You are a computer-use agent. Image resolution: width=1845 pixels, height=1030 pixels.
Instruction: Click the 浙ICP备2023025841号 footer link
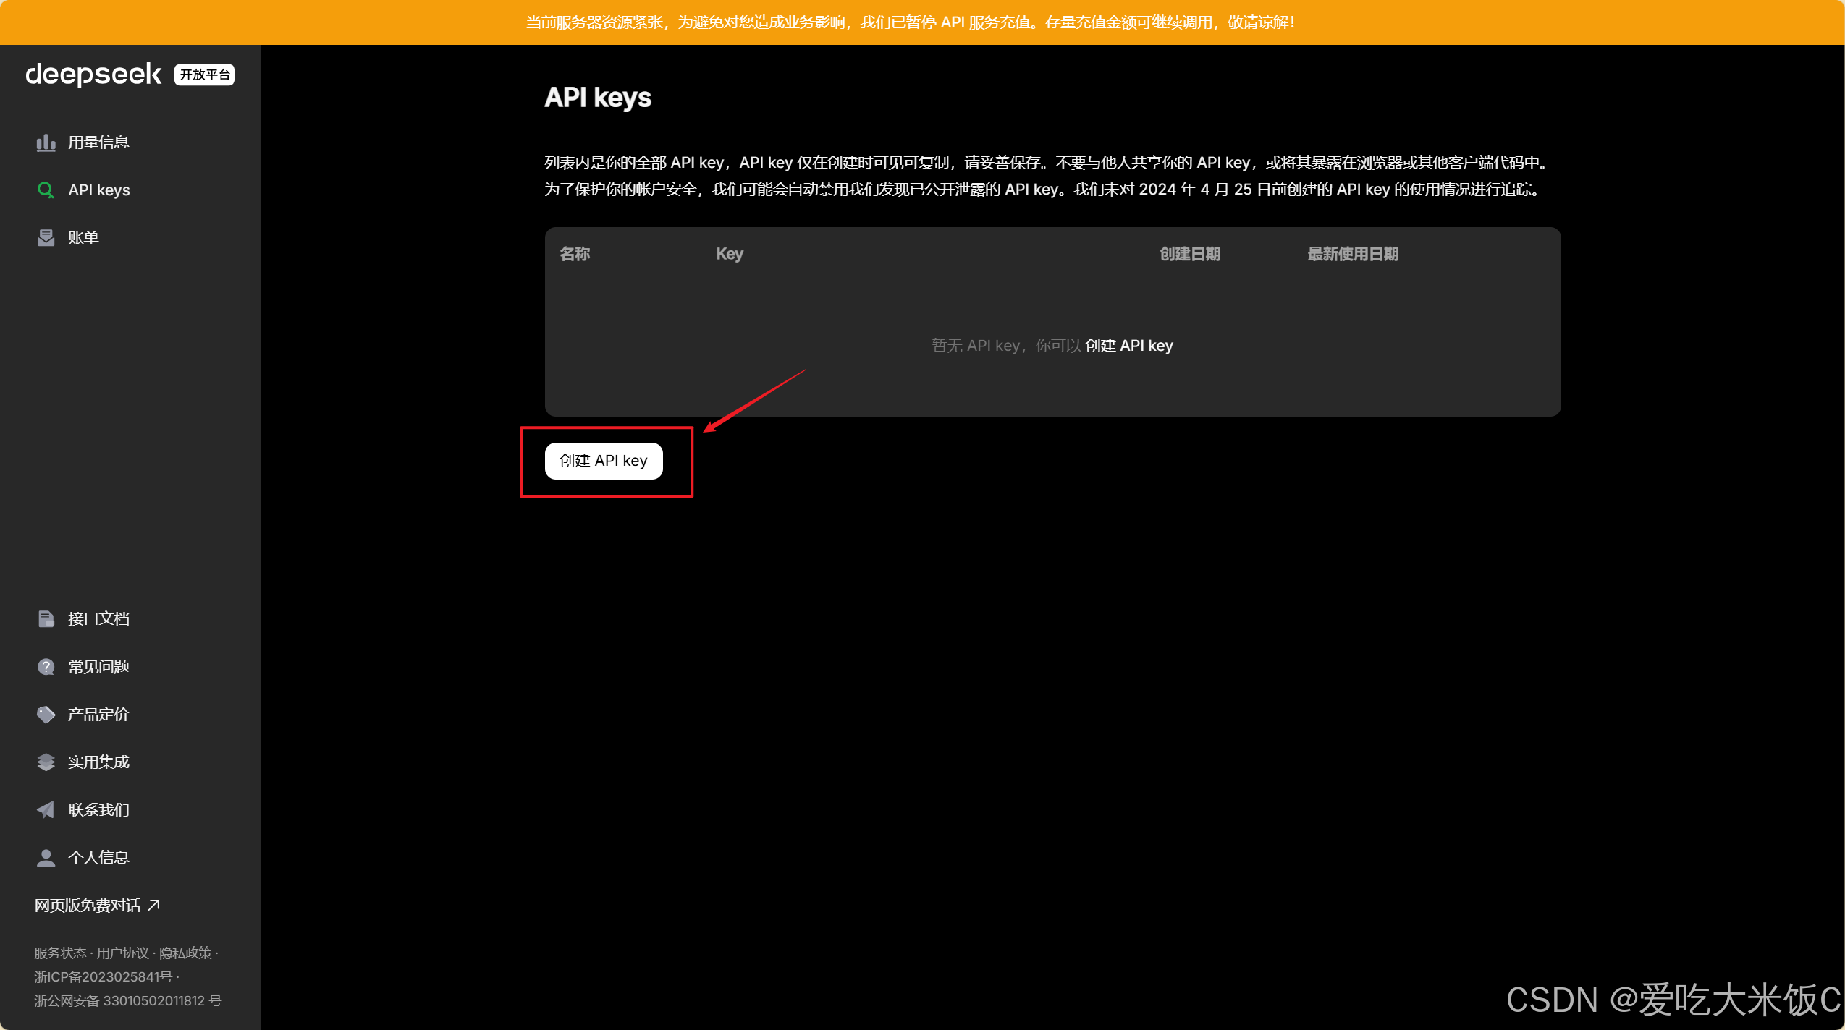pyautogui.click(x=103, y=977)
